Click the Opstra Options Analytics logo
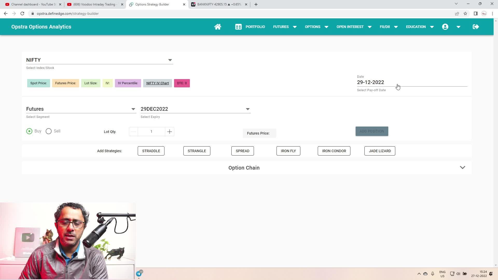The width and height of the screenshot is (498, 280). [x=41, y=27]
